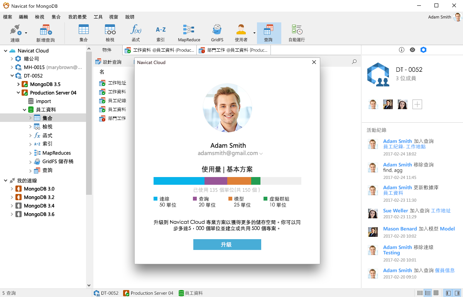463x297 pixels.
Task: Open the Adam Smith account at the menu bar's right
Action: [444, 17]
